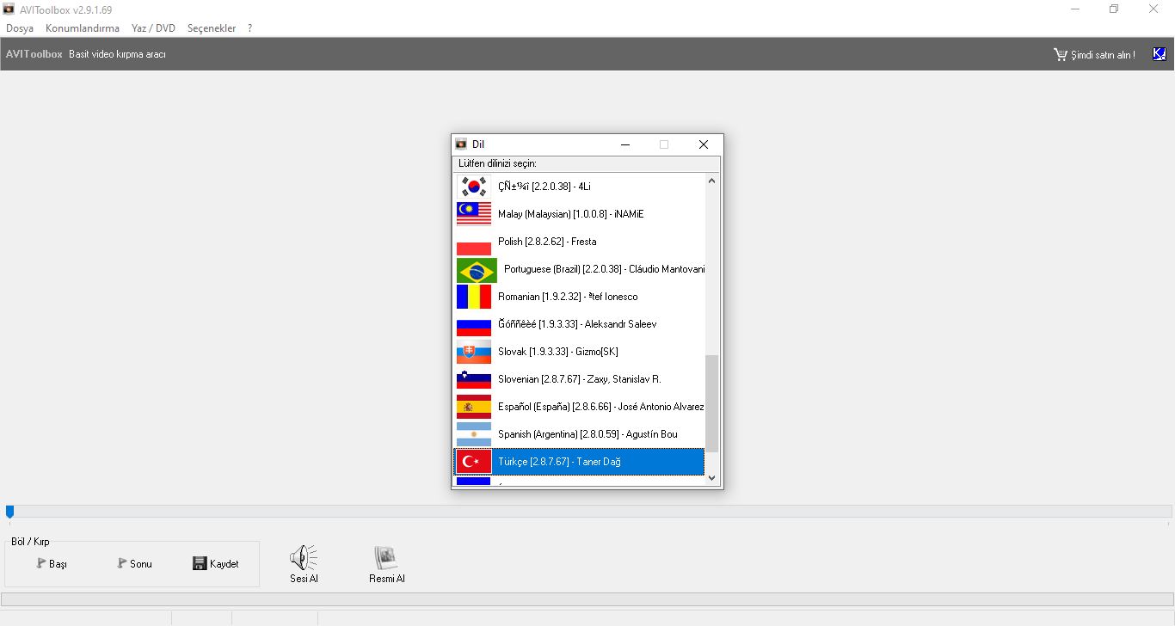Choose Slovenian [2.8.7.67] language entry
Viewport: 1175px width, 626px height.
(x=579, y=379)
